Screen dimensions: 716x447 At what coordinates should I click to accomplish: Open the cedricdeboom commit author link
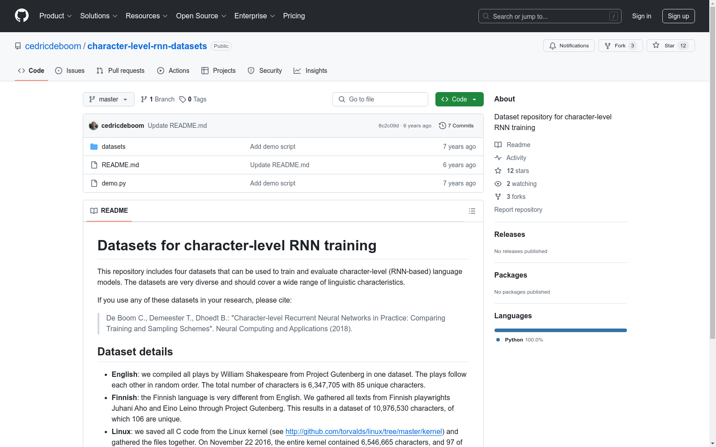pyautogui.click(x=123, y=126)
